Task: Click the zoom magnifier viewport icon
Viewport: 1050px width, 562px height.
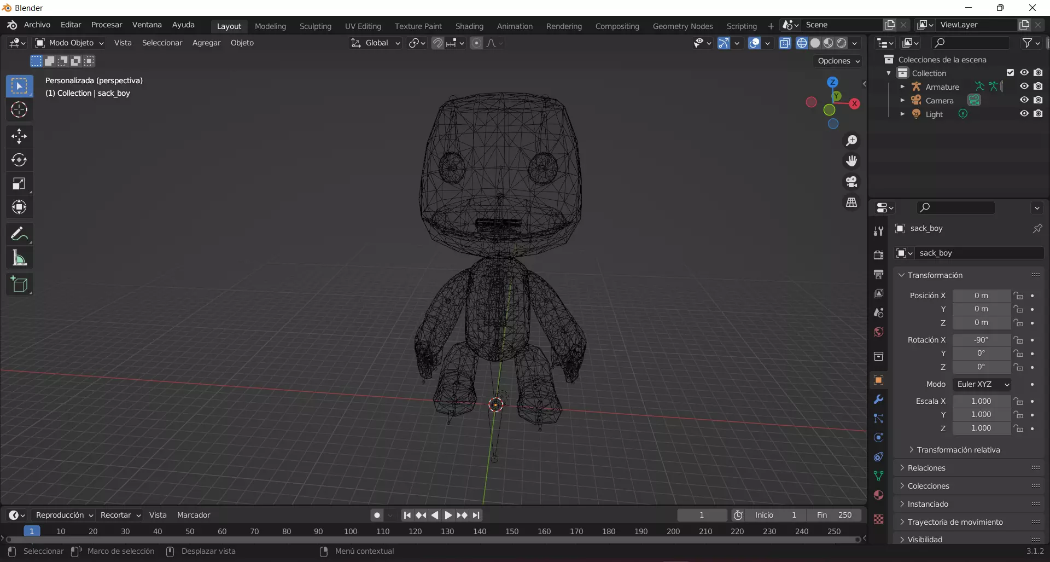Action: click(851, 141)
